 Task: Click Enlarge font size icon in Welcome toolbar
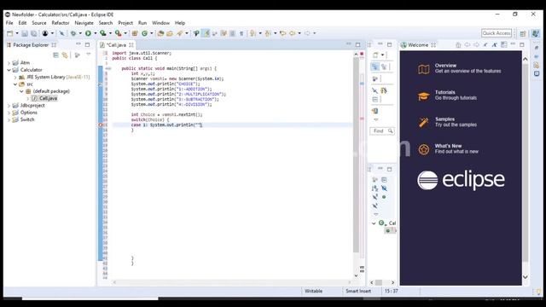point(495,45)
